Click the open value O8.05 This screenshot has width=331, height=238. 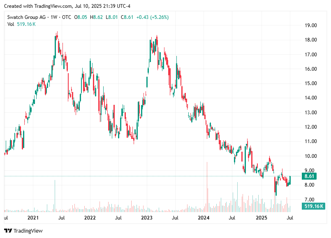tap(81, 17)
